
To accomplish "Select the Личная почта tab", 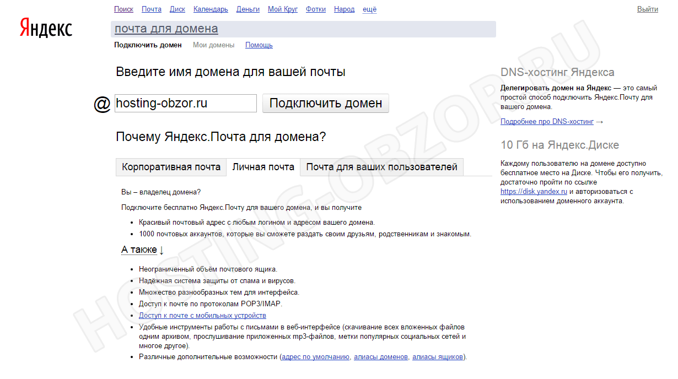I will (x=263, y=167).
